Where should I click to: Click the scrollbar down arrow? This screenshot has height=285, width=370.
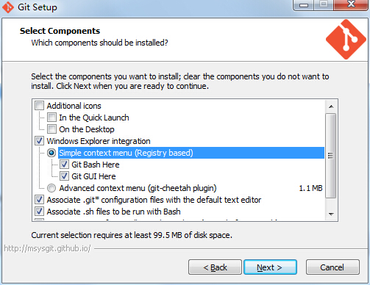pyautogui.click(x=331, y=214)
